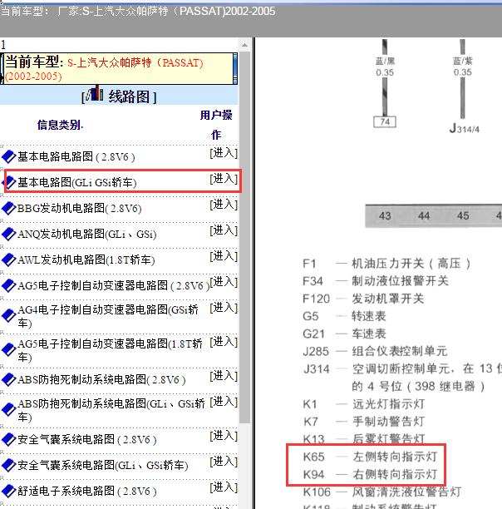The height and width of the screenshot is (509, 502).
Task: Click legend entry K65 左侧转向指示灯
Action: pos(370,457)
